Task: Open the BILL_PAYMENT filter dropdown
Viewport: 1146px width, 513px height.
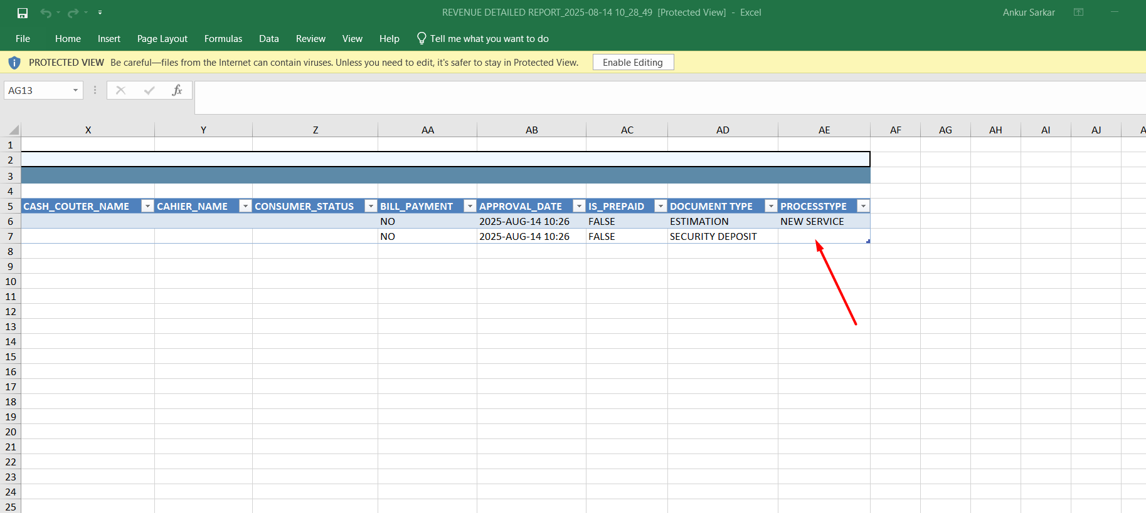Action: [469, 206]
